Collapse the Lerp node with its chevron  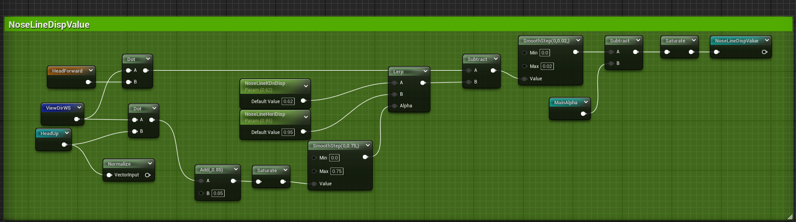coord(425,71)
